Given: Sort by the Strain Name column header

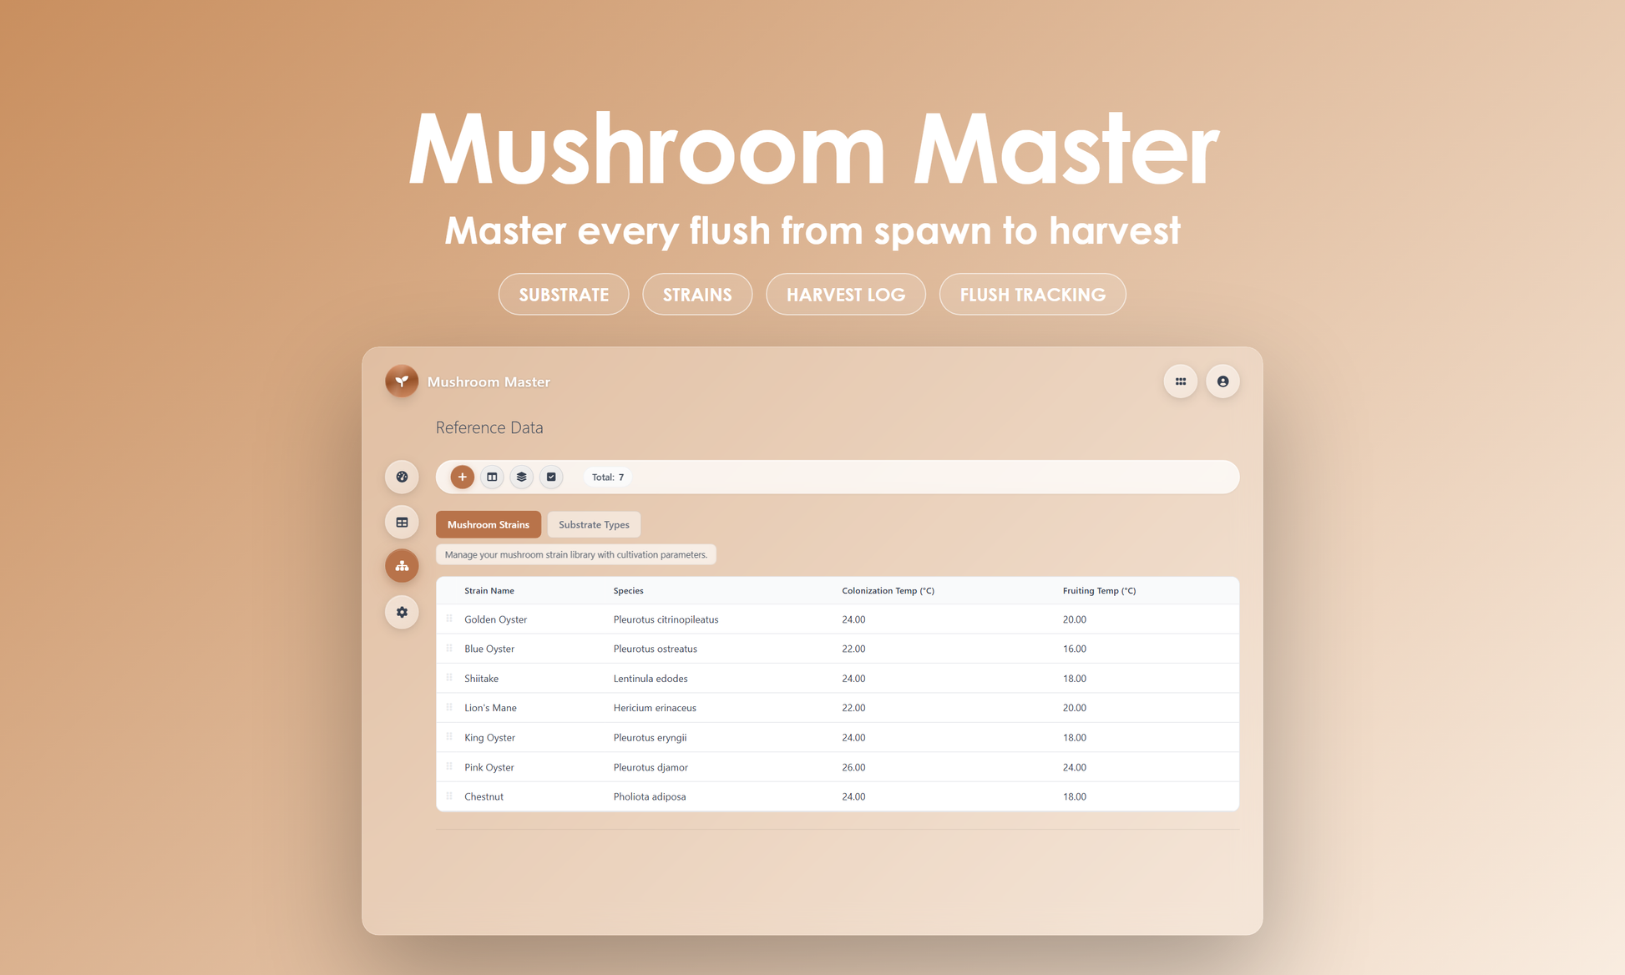Looking at the screenshot, I should click(x=489, y=591).
